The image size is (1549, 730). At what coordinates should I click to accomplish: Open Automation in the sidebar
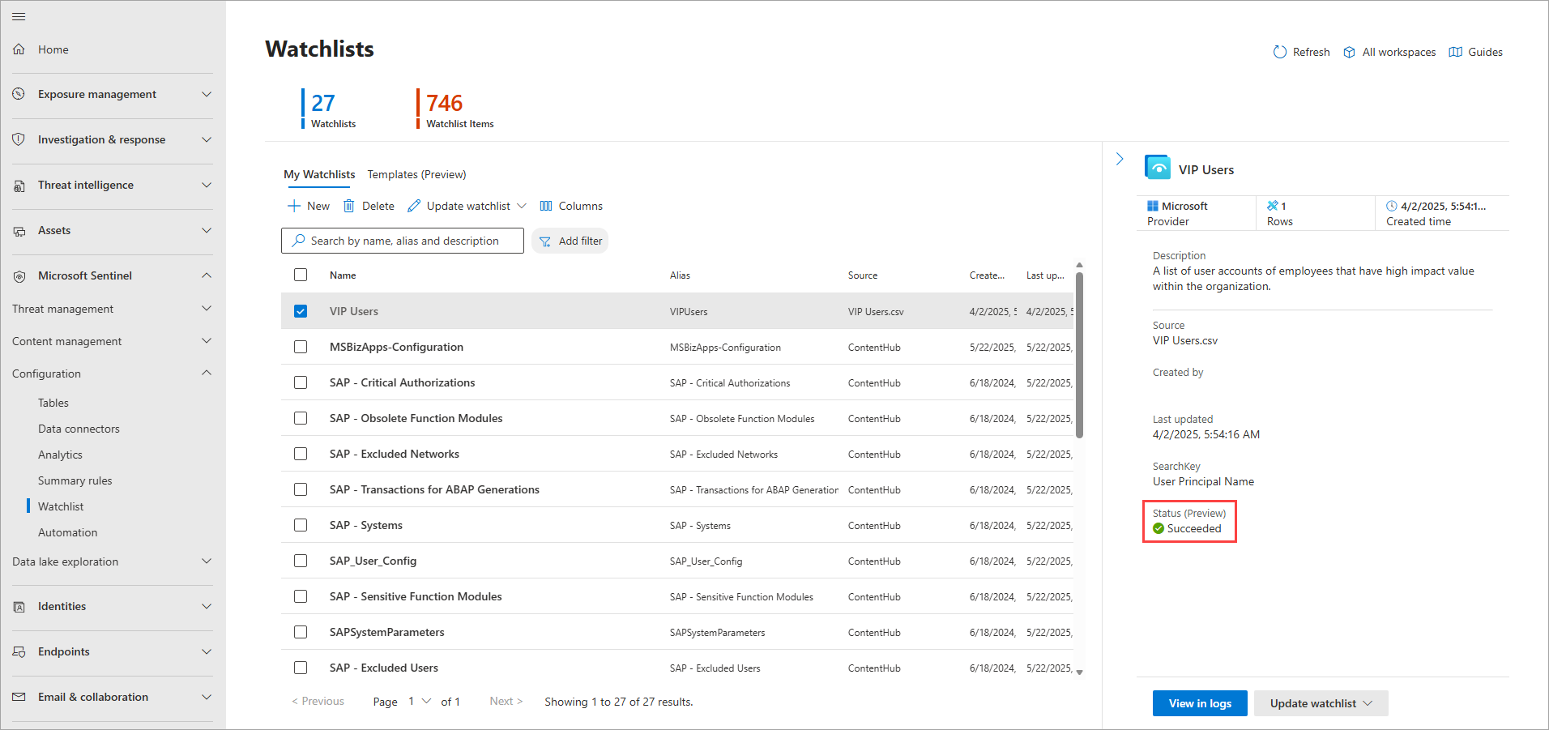(67, 532)
